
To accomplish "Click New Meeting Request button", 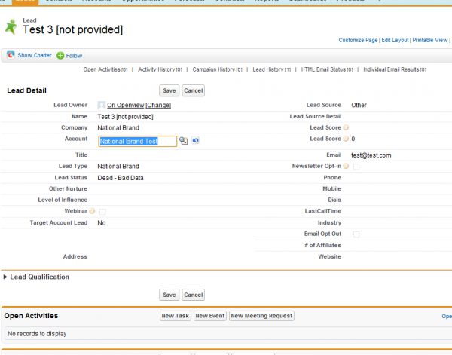I will (x=261, y=316).
